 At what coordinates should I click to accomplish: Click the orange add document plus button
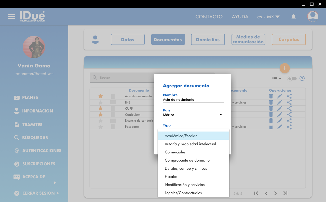tap(284, 68)
